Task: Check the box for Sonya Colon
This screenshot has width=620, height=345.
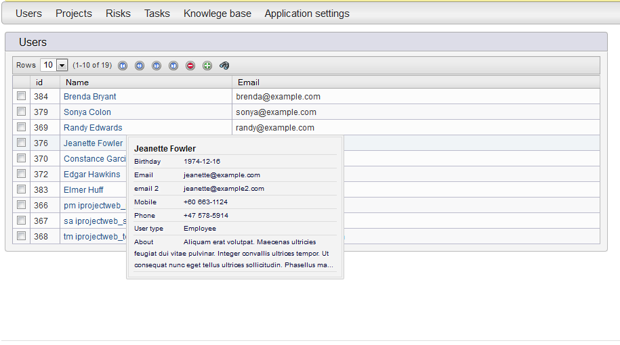Action: click(x=22, y=112)
